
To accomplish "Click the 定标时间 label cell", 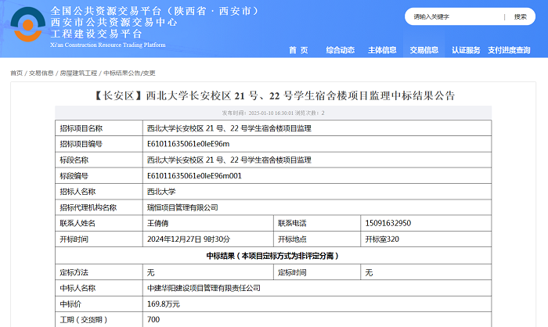I will click(x=317, y=272).
